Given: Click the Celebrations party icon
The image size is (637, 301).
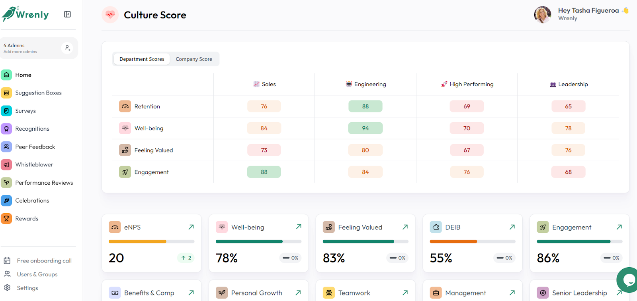Looking at the screenshot, I should click(6, 201).
